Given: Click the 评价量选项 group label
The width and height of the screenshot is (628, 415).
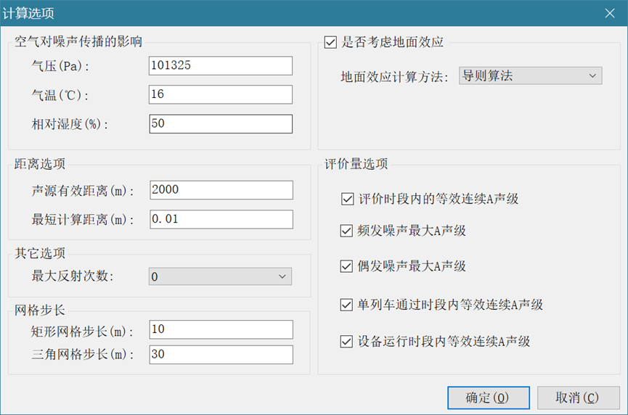Looking at the screenshot, I should click(x=356, y=164).
